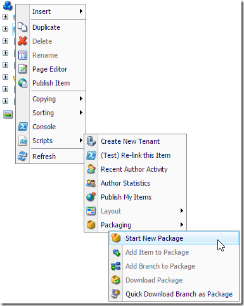244x306 pixels.
Task: Click the Author Statistics people icon
Action: point(91,183)
